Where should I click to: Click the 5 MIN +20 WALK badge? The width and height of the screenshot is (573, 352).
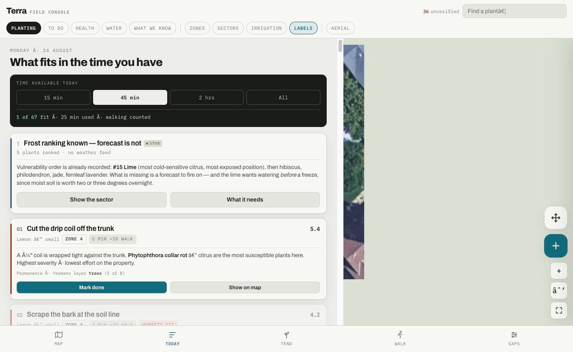click(113, 239)
